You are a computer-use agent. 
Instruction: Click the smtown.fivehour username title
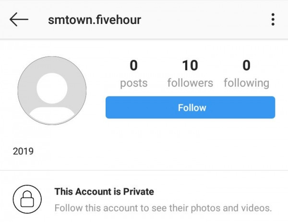pyautogui.click(x=95, y=20)
